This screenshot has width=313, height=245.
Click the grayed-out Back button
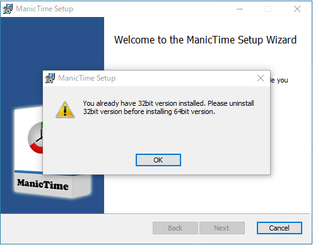[x=175, y=228]
